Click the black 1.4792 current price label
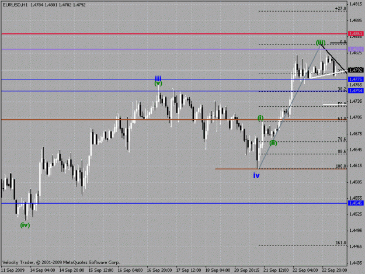Screen dimensions: 365x274 click(x=356, y=70)
